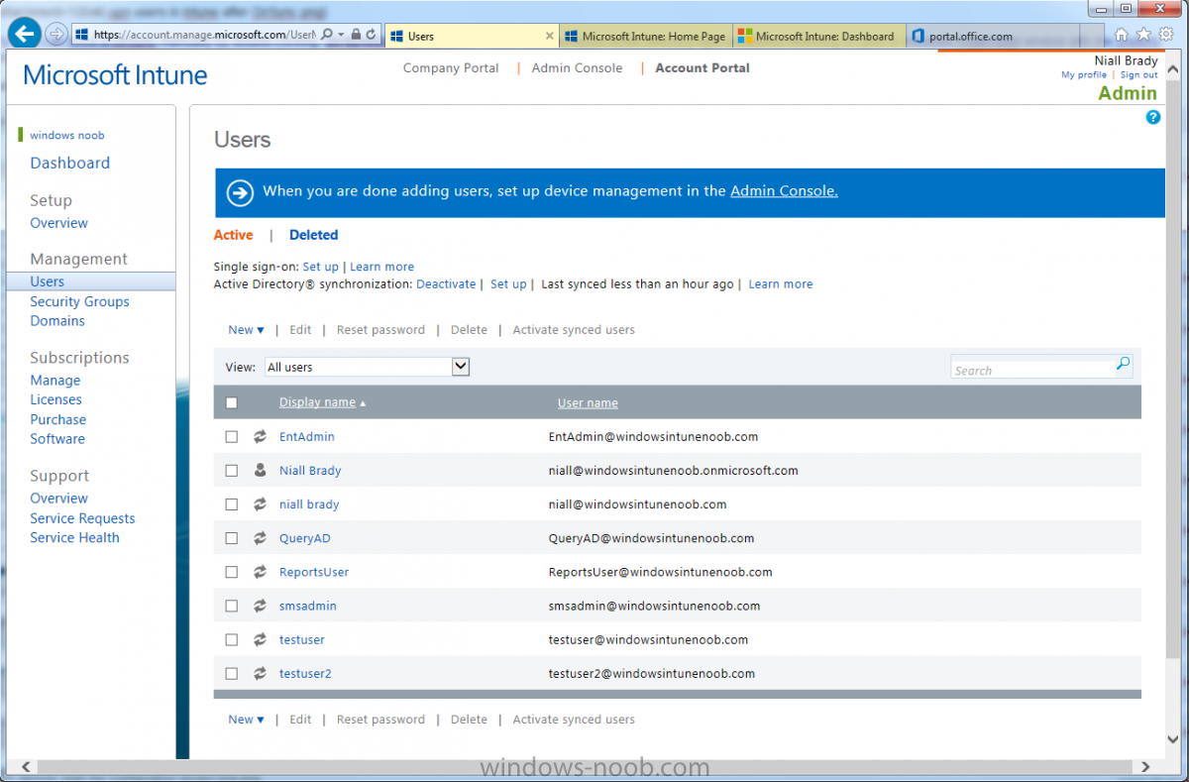This screenshot has width=1189, height=782.
Task: Click the sync icon beside ReportsUser
Action: pyautogui.click(x=261, y=572)
